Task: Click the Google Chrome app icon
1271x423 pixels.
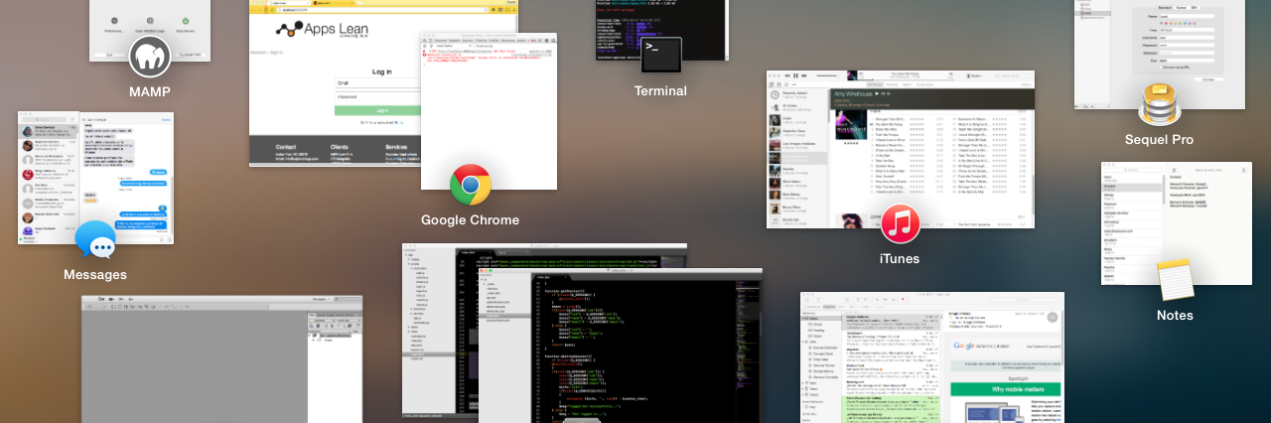Action: coord(471,186)
